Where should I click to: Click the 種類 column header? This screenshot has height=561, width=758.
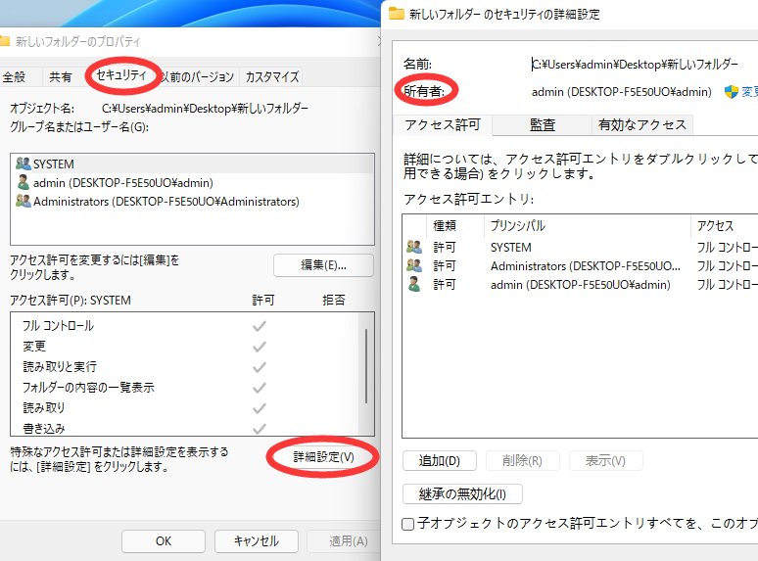[x=445, y=226]
